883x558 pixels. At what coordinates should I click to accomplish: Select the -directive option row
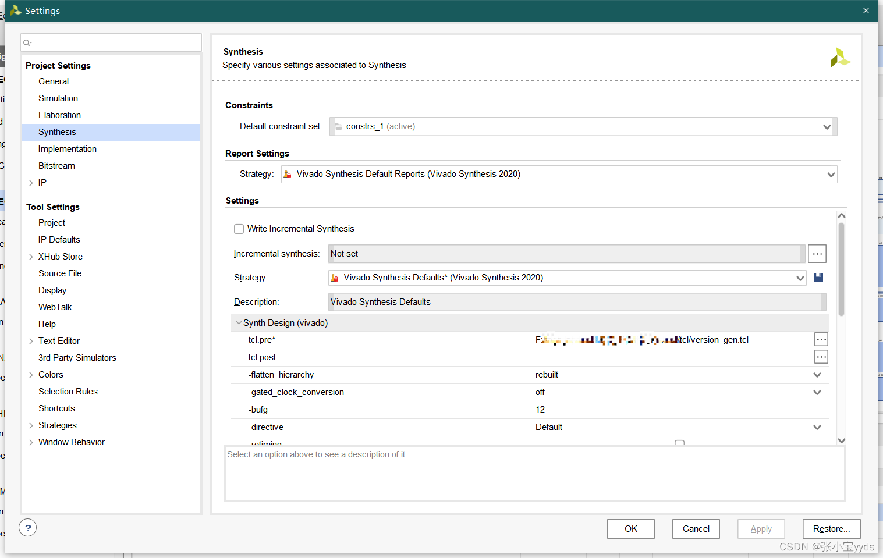(530, 427)
